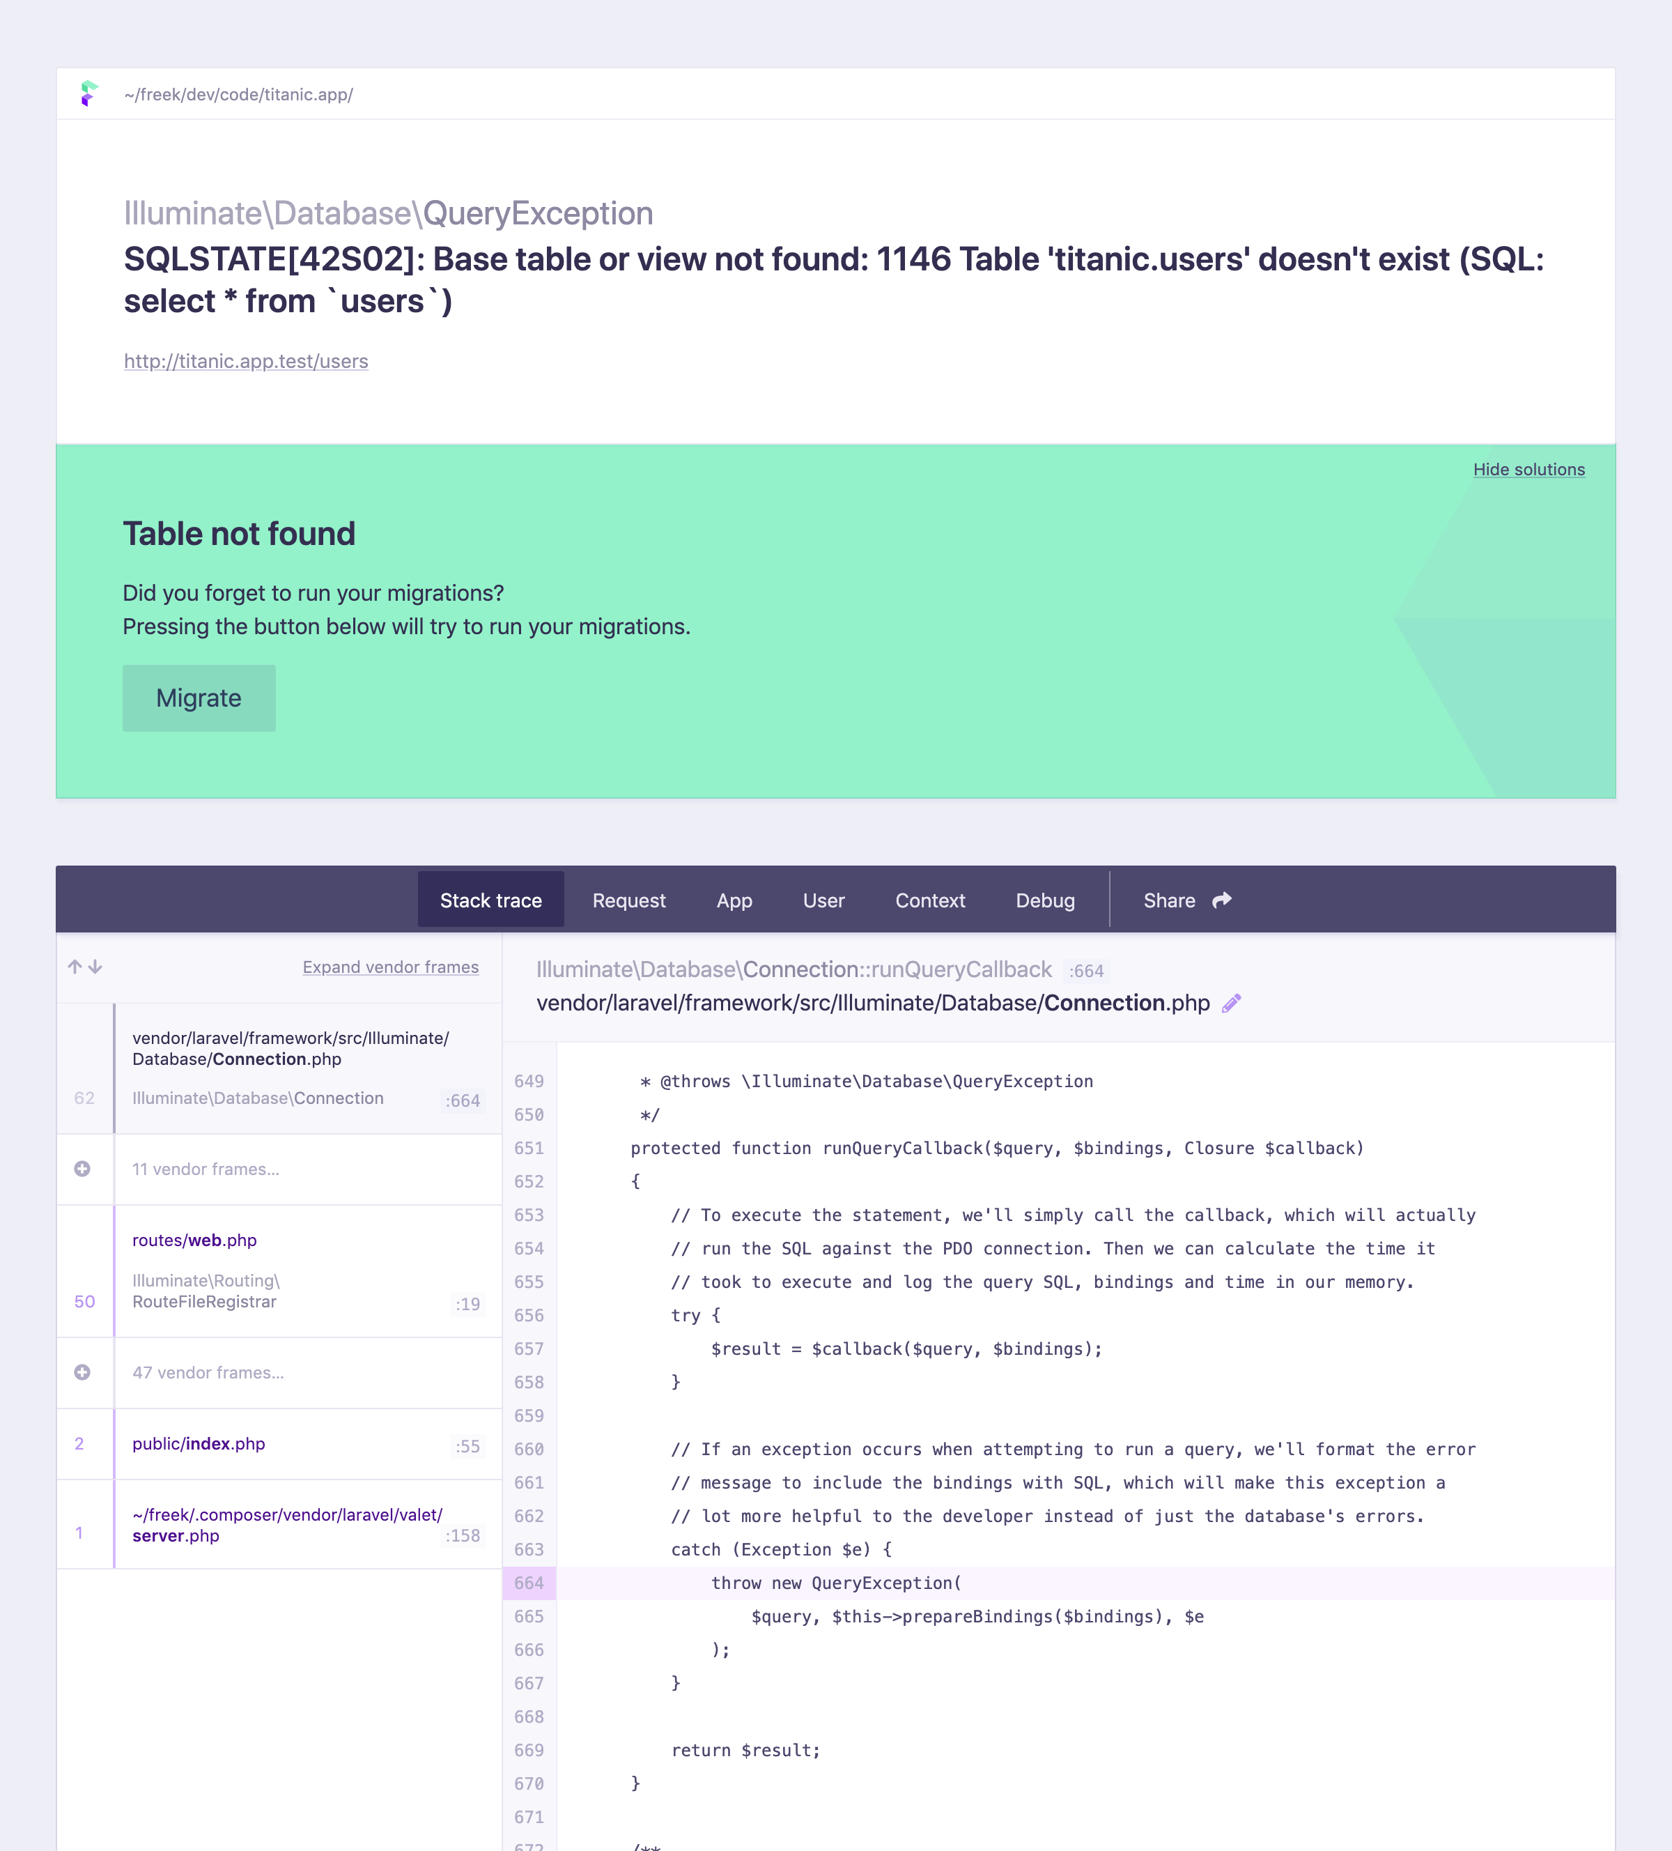Image resolution: width=1672 pixels, height=1851 pixels.
Task: Click the plus icon next to 47 vendor frames
Action: (84, 1372)
